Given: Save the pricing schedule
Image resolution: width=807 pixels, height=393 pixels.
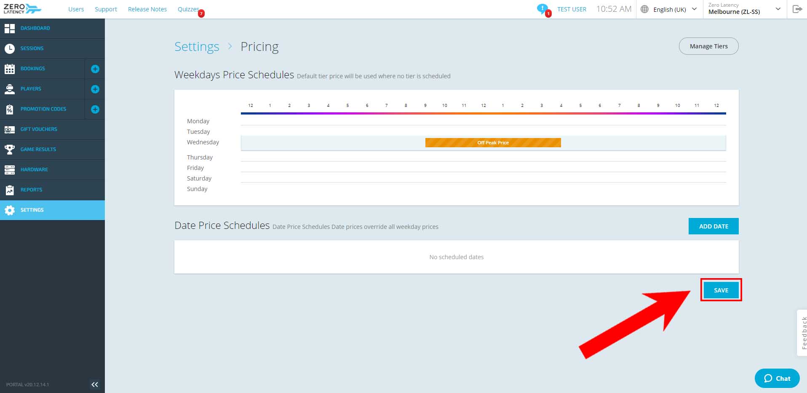Looking at the screenshot, I should tap(721, 290).
